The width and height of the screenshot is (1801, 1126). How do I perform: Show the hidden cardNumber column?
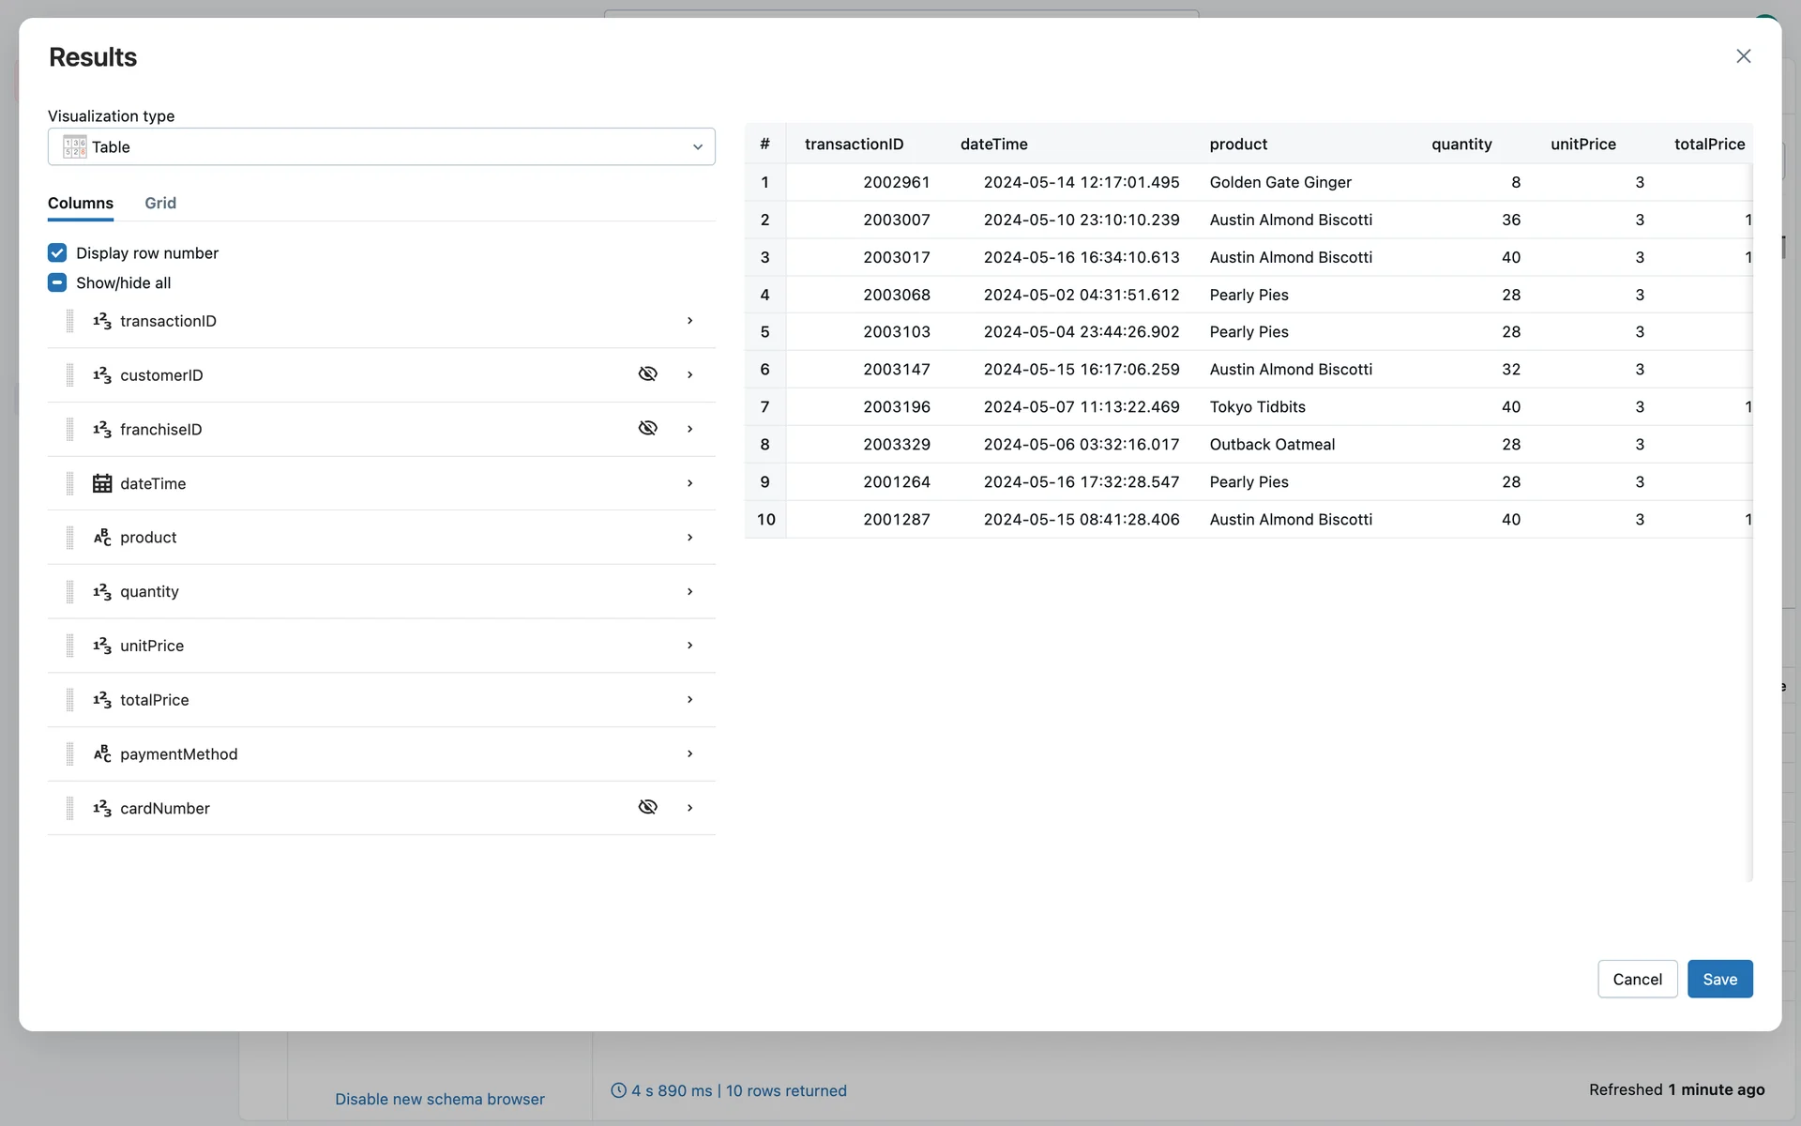pos(647,808)
